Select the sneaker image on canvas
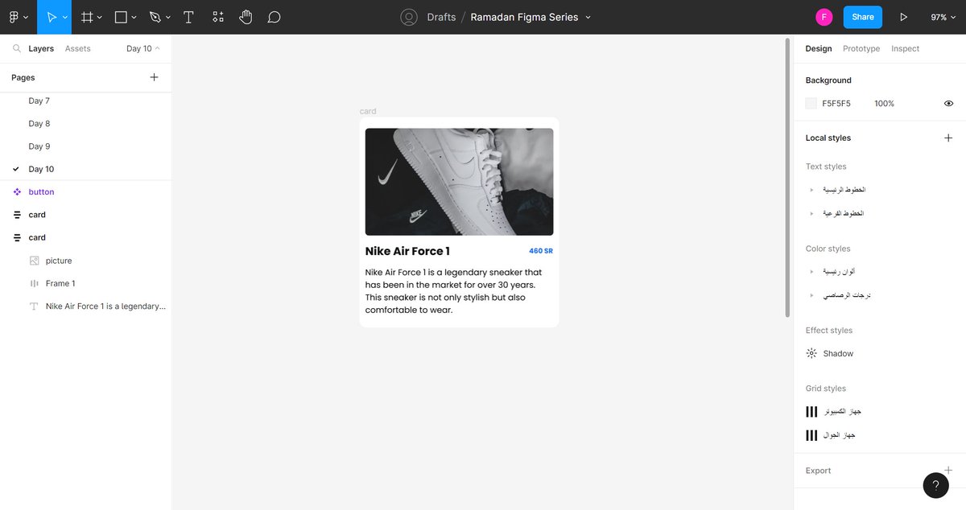The width and height of the screenshot is (966, 510). pyautogui.click(x=459, y=182)
